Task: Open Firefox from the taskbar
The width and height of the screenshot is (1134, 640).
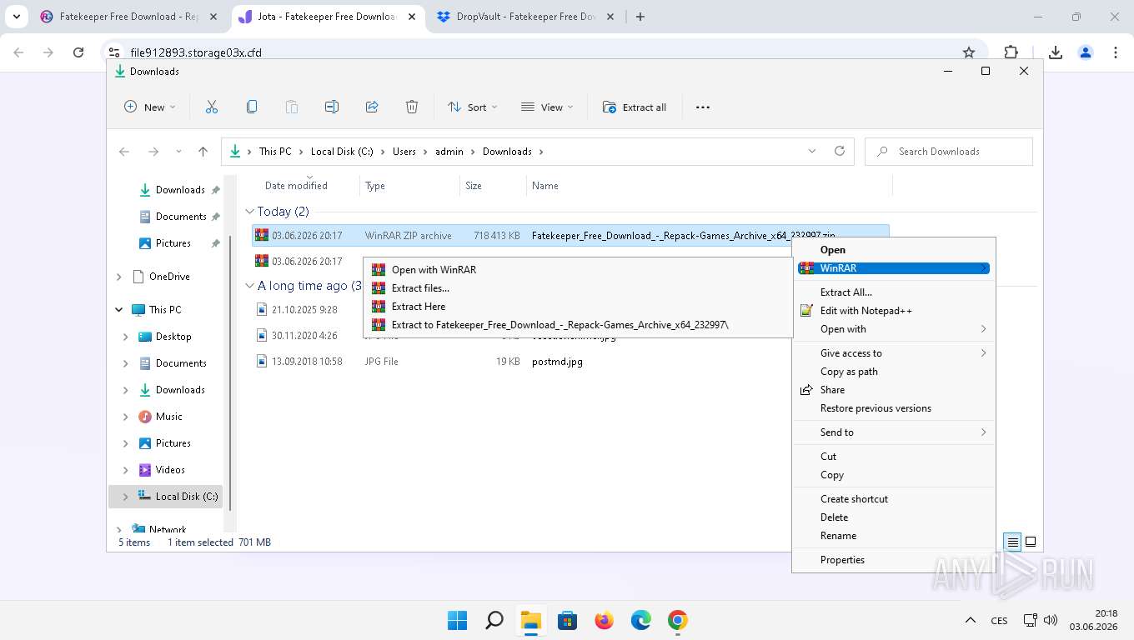Action: (605, 621)
